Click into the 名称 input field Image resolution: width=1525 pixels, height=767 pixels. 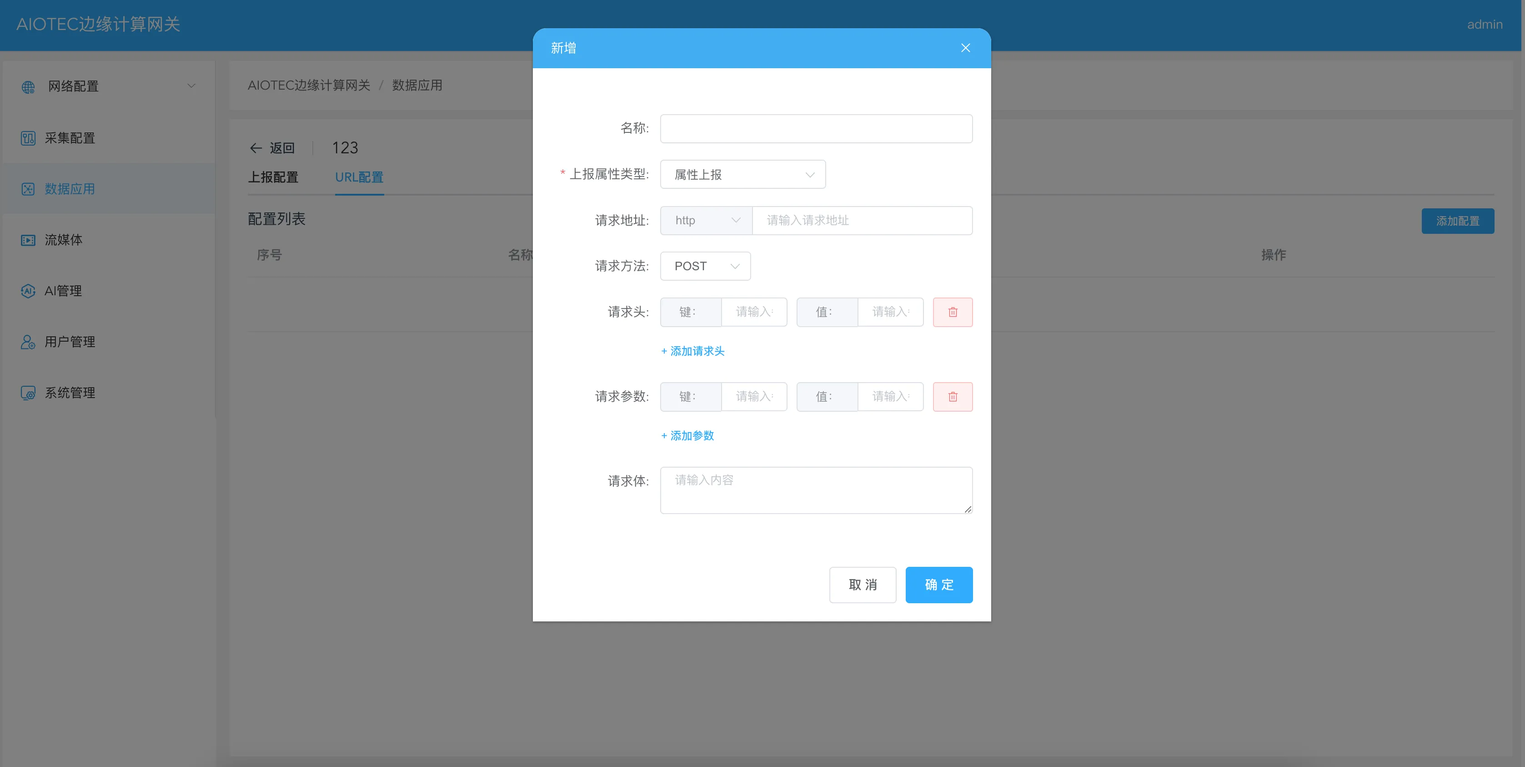coord(816,129)
